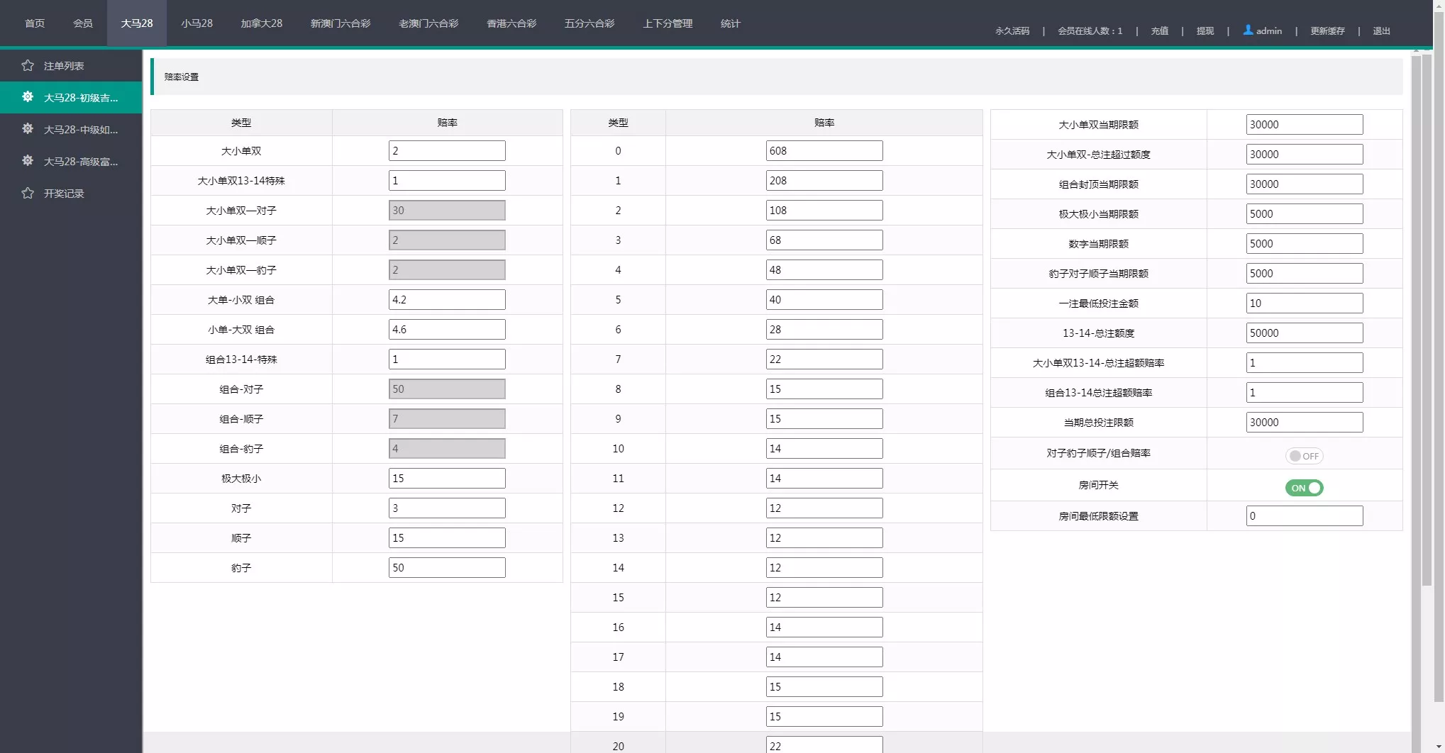Image resolution: width=1445 pixels, height=753 pixels.
Task: Click gear icon beside 大马28-高级 room
Action: coord(28,161)
